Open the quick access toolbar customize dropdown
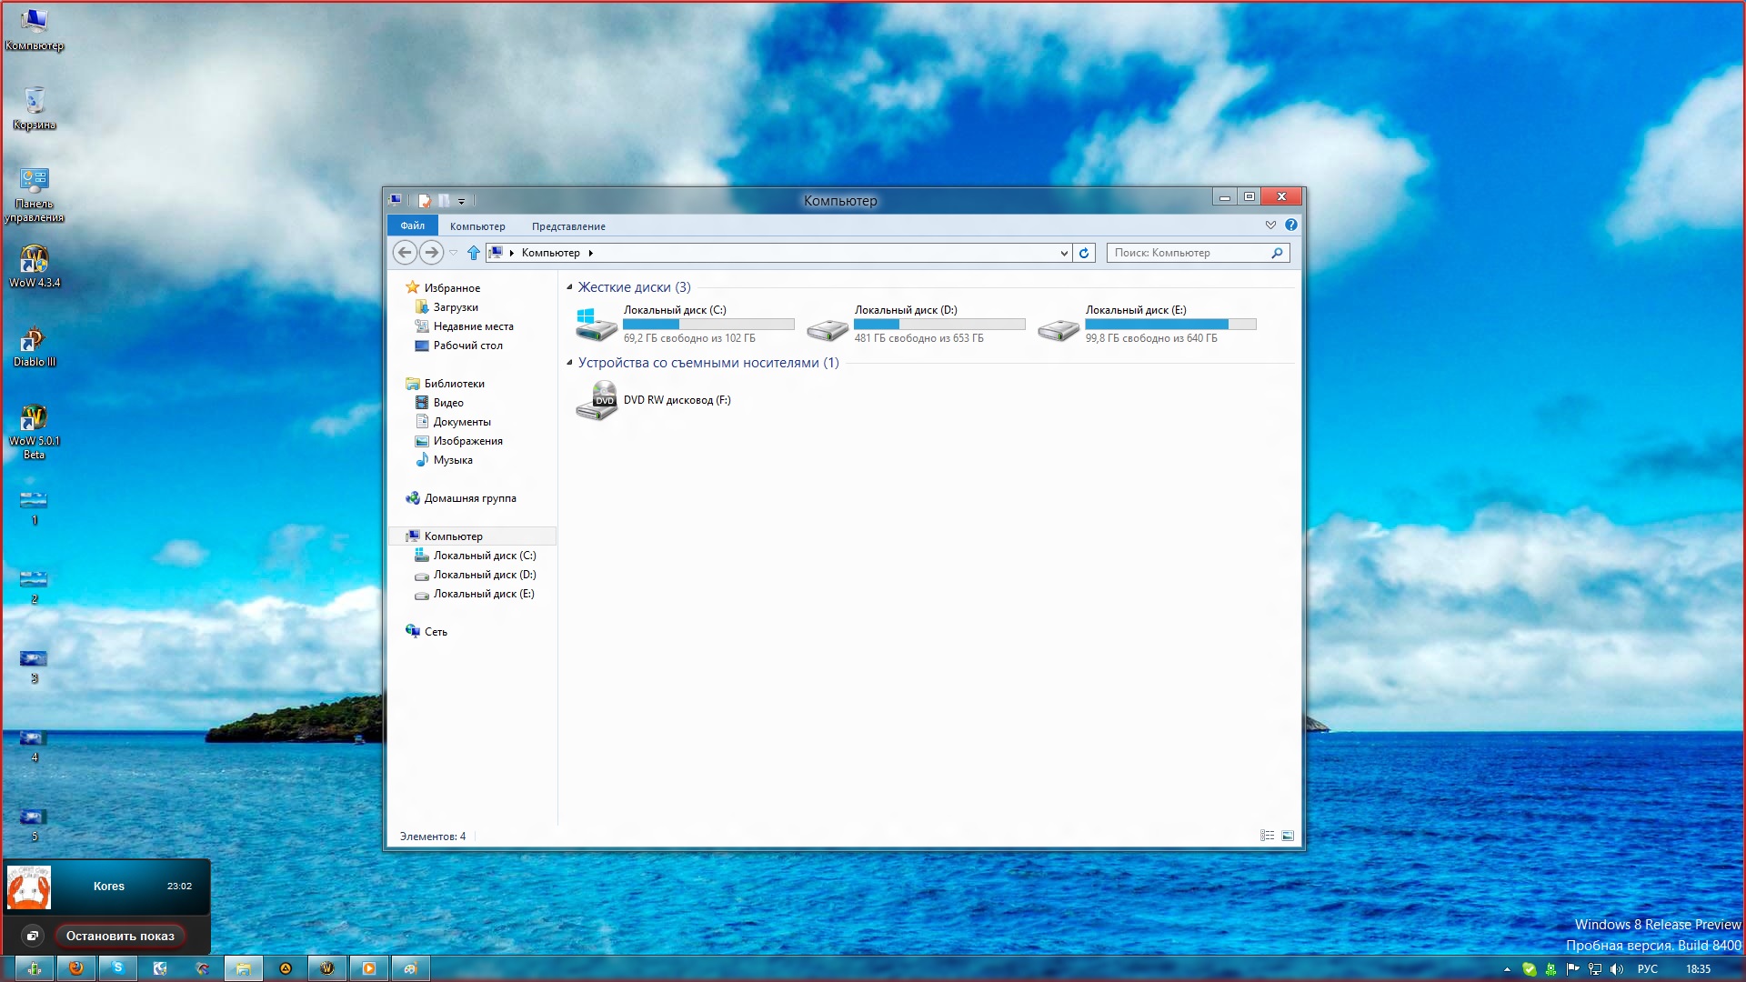 coord(461,201)
